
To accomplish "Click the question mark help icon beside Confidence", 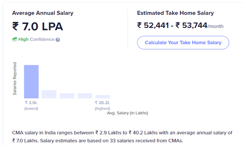I will click(x=58, y=40).
